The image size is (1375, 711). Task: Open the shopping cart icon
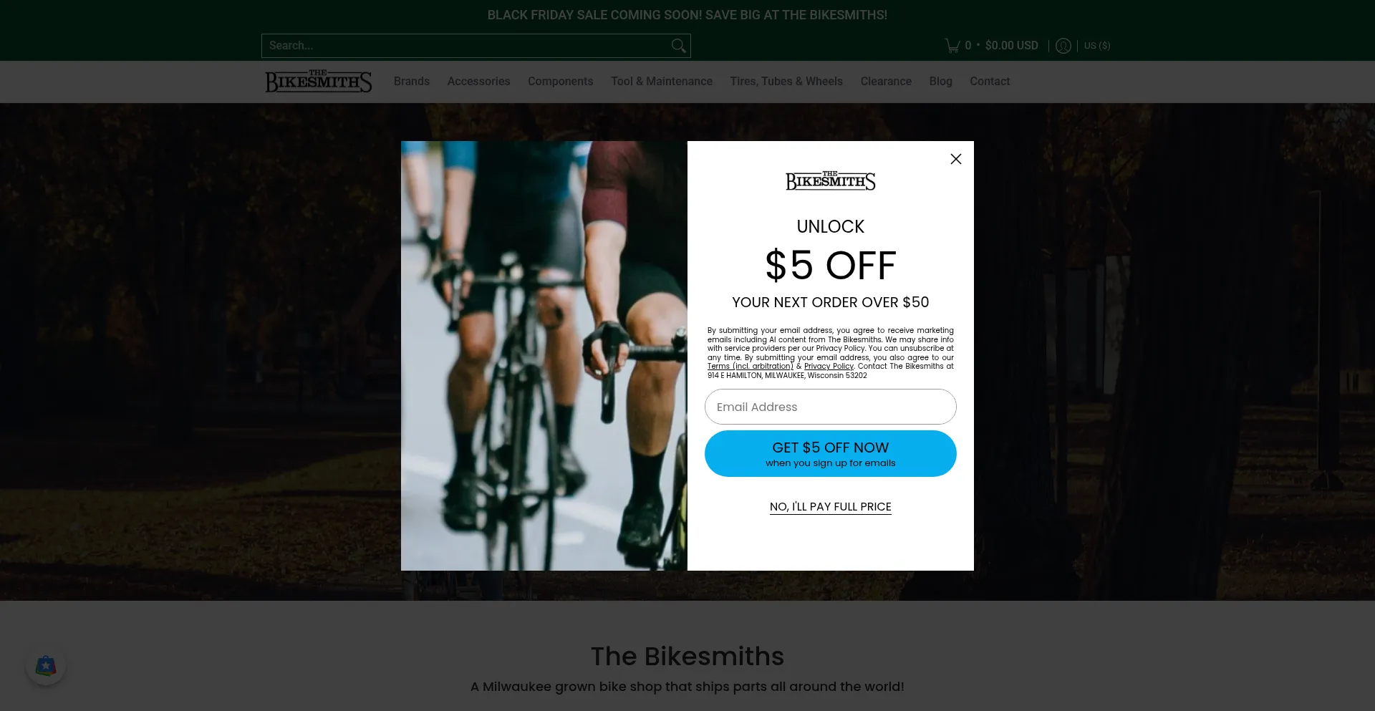tap(952, 46)
